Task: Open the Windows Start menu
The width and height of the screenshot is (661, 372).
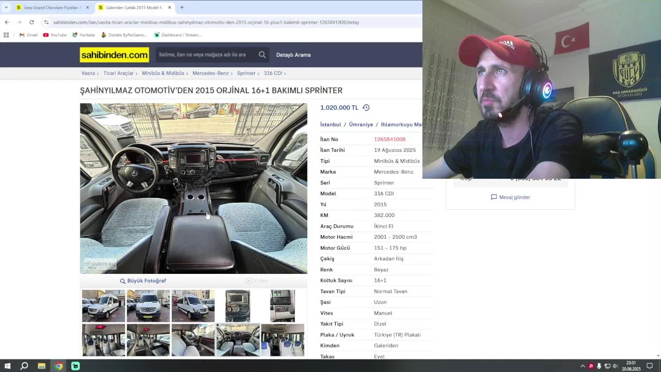Action: pos(8,366)
